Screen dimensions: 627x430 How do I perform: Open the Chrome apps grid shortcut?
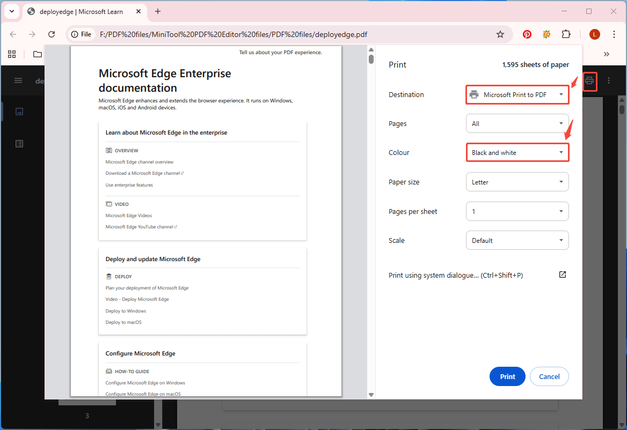click(12, 54)
